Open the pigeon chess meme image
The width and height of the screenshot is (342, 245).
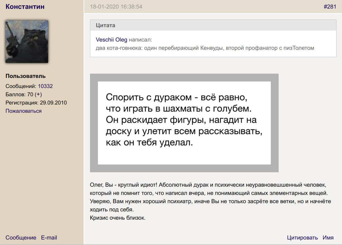click(184, 123)
